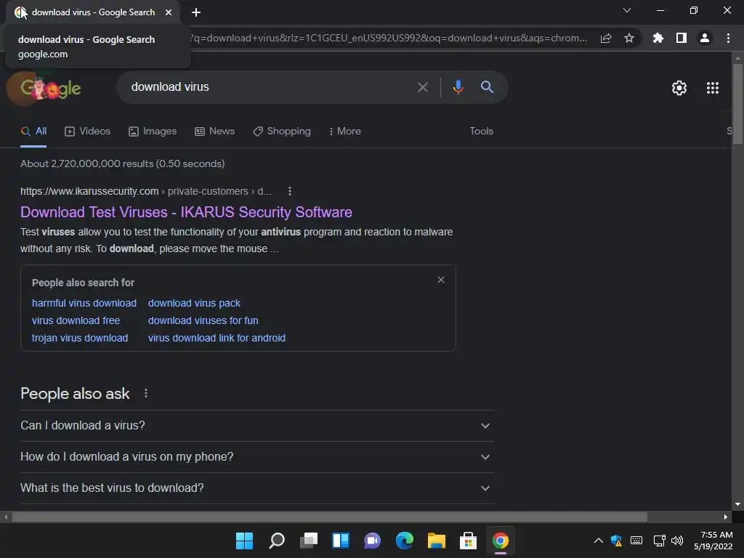Screen dimensions: 744x558
Task: Bookmark this tab with star icon
Action: pos(628,38)
